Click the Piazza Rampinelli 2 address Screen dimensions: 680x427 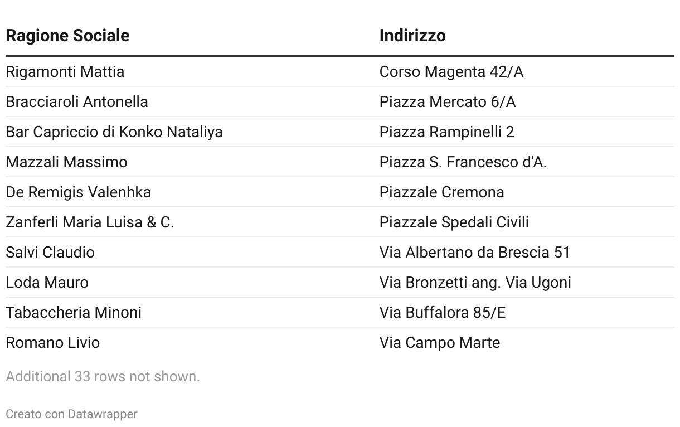tap(447, 132)
